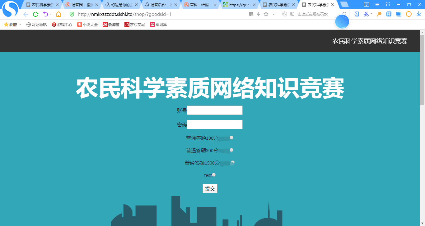Open the download manager icon
The image size is (425, 226).
click(418, 14)
